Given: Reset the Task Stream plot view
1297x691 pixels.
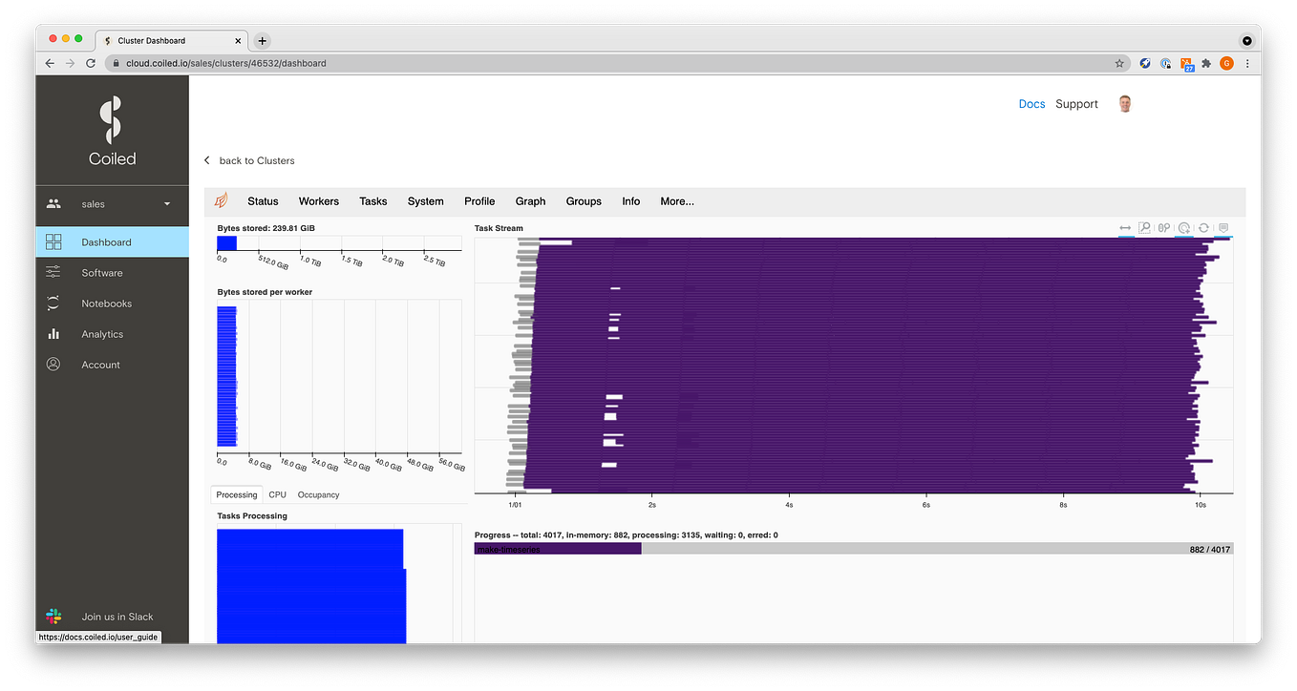Looking at the screenshot, I should point(1203,228).
